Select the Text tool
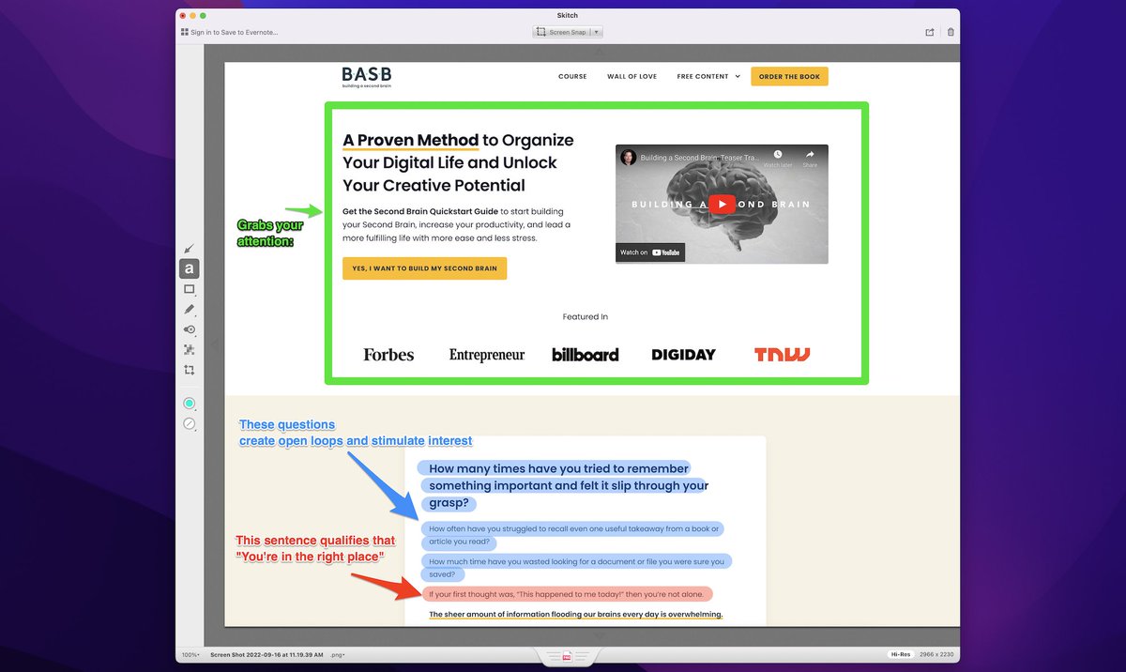1126x672 pixels. [x=189, y=269]
